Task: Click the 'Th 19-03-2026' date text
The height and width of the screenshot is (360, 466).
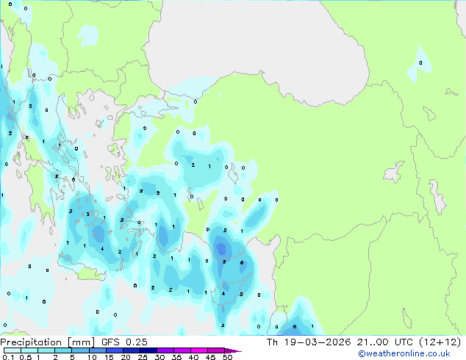Action: tap(309, 342)
